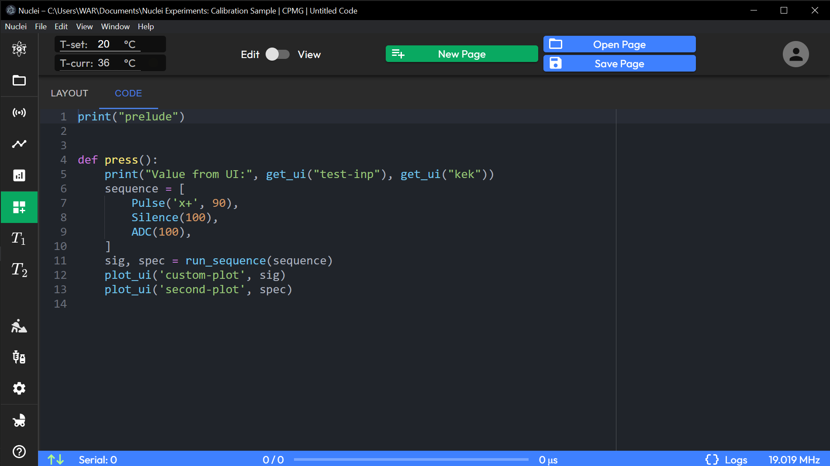Click the run_sequence(sequence) call
The image size is (830, 466).
259,260
